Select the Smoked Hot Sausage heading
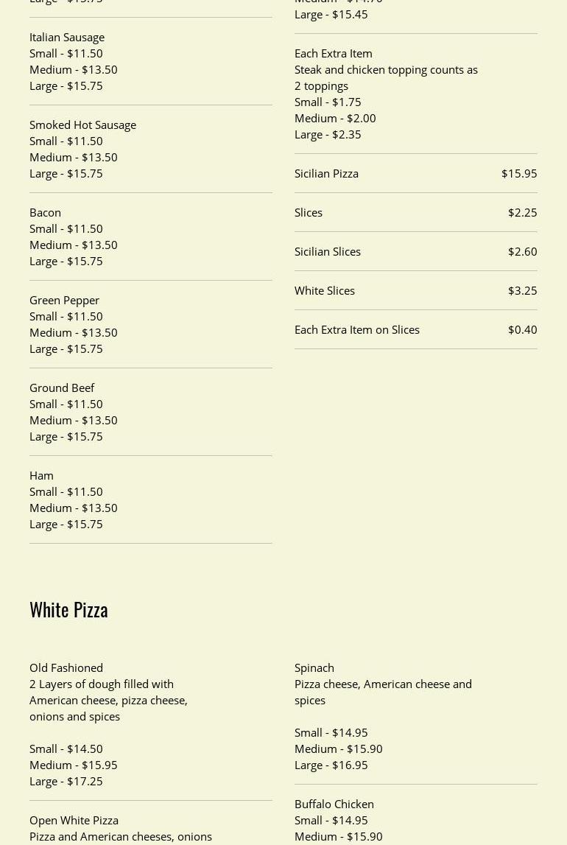Image resolution: width=567 pixels, height=845 pixels. pos(82,125)
